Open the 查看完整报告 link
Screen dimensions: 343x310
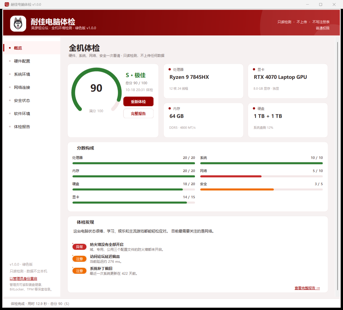pos(307,288)
